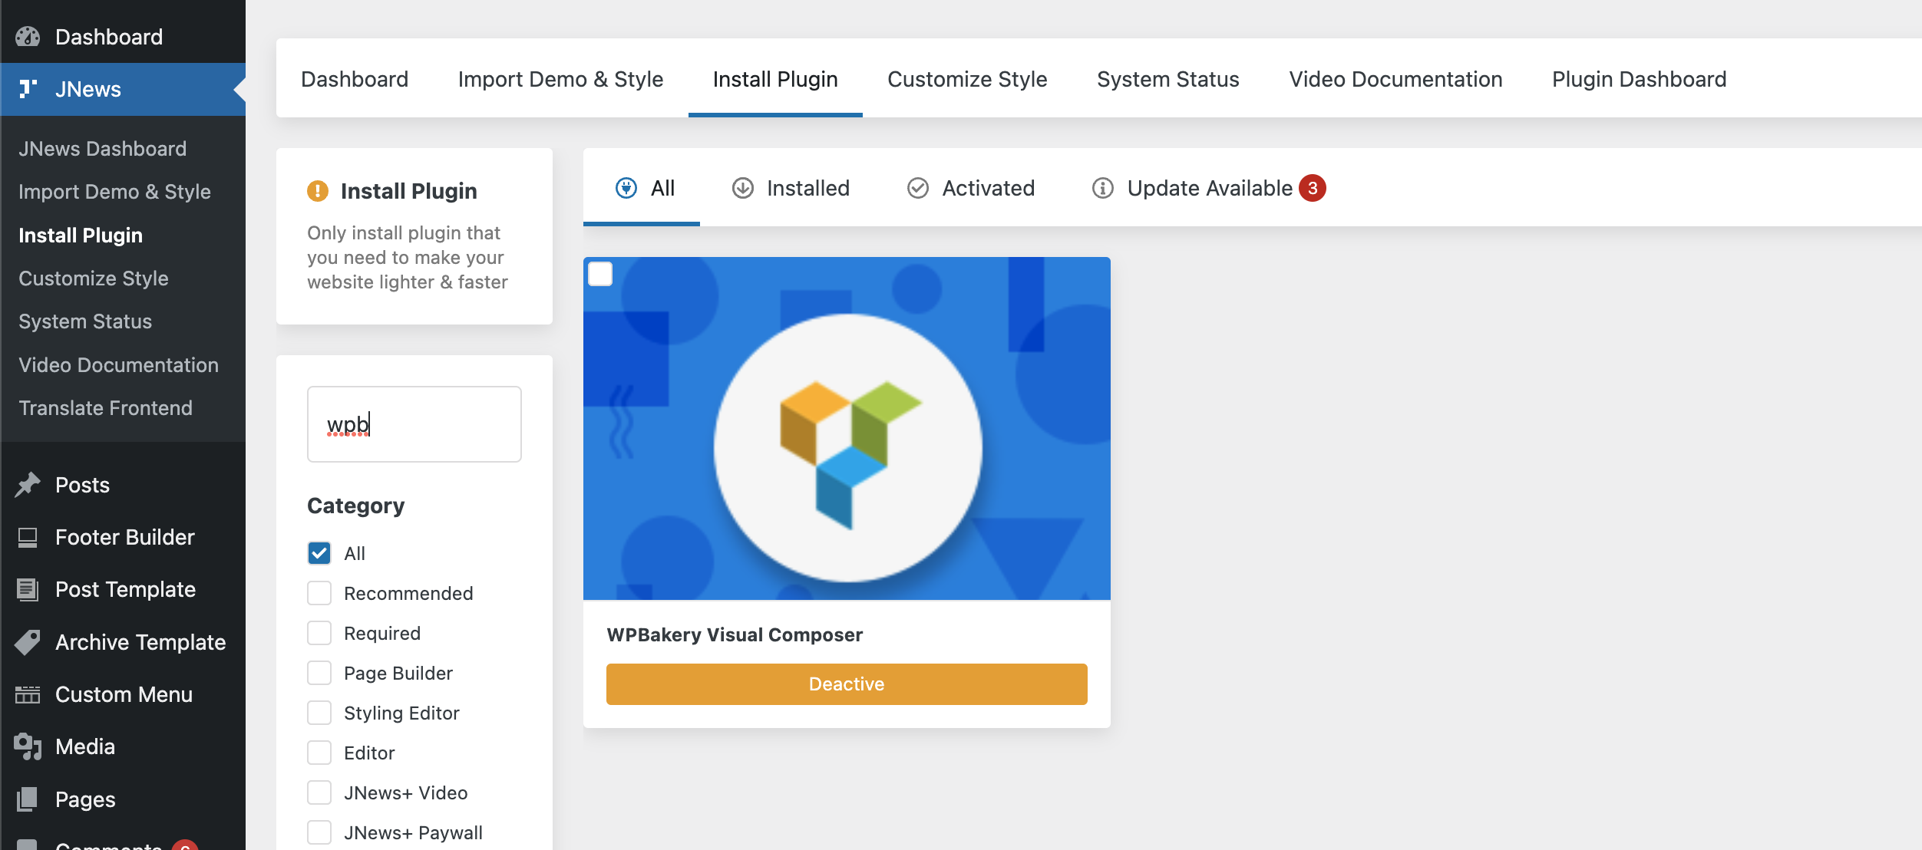1922x850 pixels.
Task: Click the Media icon in sidebar
Action: click(28, 746)
